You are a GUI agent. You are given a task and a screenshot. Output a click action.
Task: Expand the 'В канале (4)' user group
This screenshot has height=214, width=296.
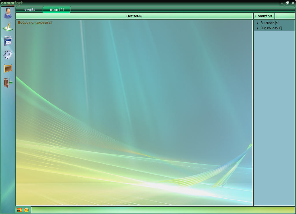click(x=258, y=23)
